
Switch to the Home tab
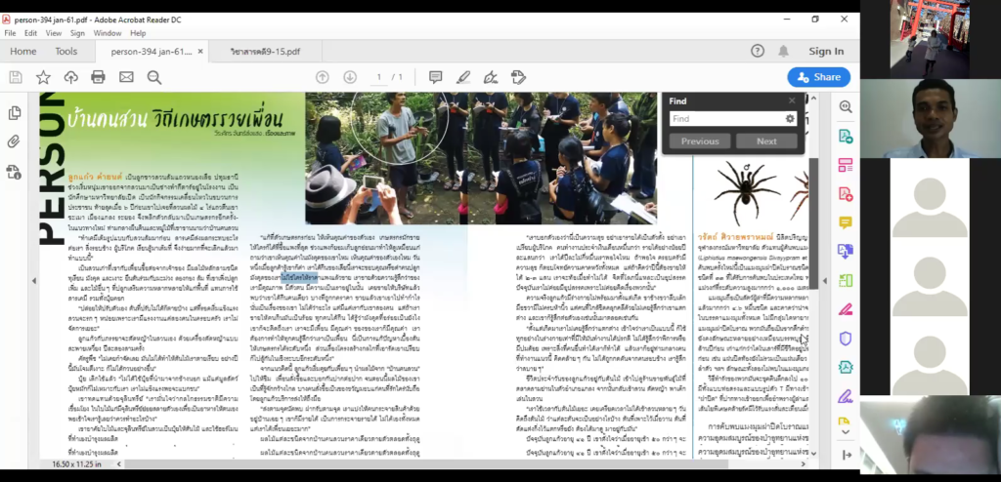(23, 52)
